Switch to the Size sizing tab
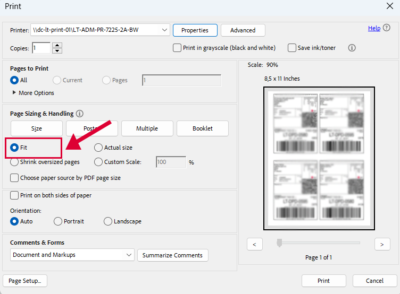 pyautogui.click(x=37, y=128)
